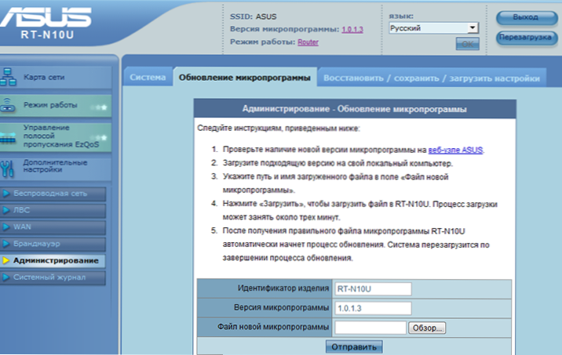Click arrow icon beside ЛВС
Image resolution: width=562 pixels, height=355 pixels.
pos(6,210)
